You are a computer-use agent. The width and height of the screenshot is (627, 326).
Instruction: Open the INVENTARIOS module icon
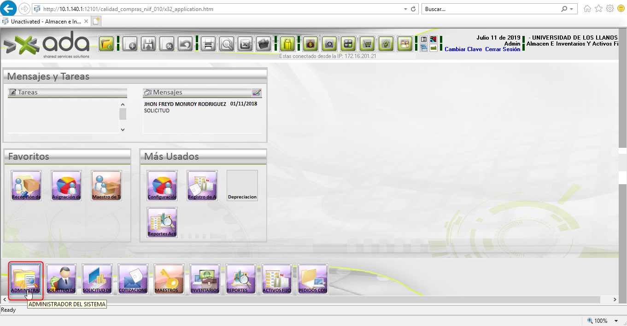[205, 279]
